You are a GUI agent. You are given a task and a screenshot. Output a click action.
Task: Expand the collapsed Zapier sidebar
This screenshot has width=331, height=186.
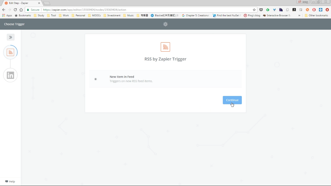click(x=11, y=37)
